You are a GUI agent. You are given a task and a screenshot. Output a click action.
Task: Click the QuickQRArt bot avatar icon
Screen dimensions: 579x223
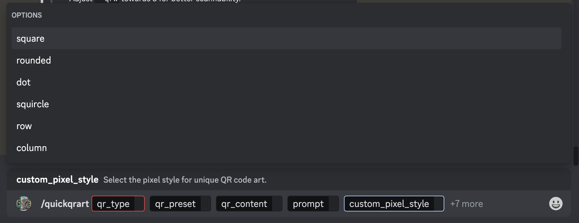tap(24, 204)
